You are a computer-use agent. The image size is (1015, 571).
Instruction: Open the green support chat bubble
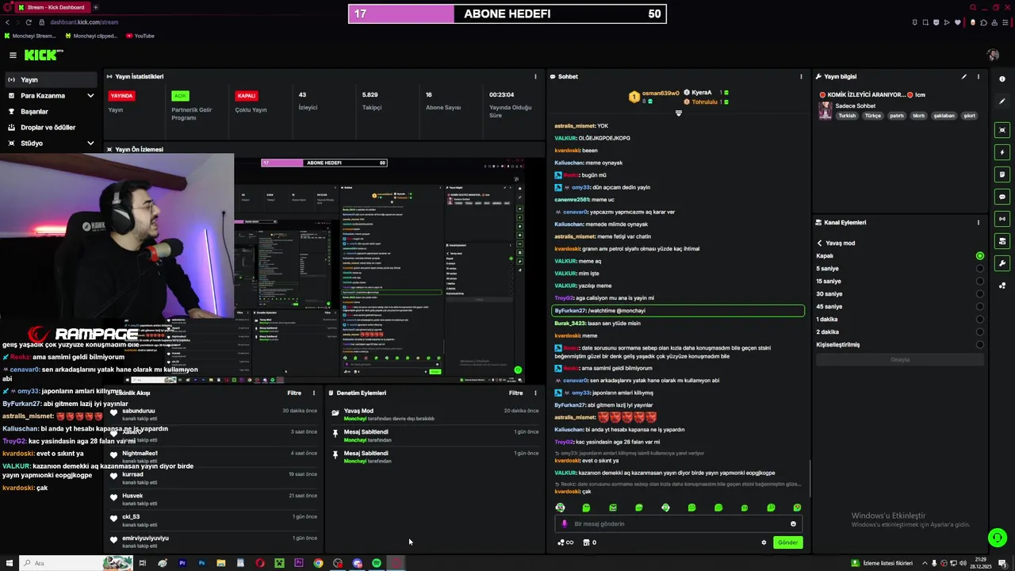click(998, 538)
